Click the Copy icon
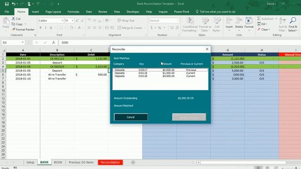 coord(13,24)
